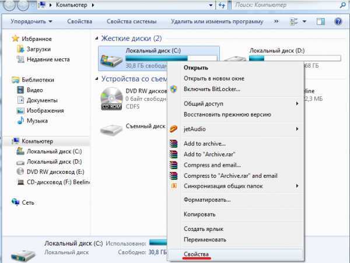350x263 pixels.
Task: Click the Сеть network icon
Action: pyautogui.click(x=15, y=202)
